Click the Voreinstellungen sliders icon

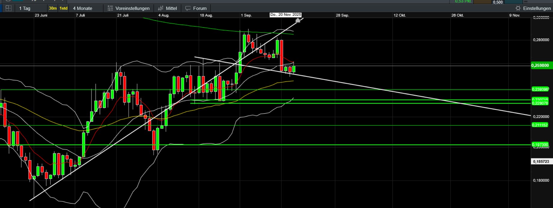point(110,8)
